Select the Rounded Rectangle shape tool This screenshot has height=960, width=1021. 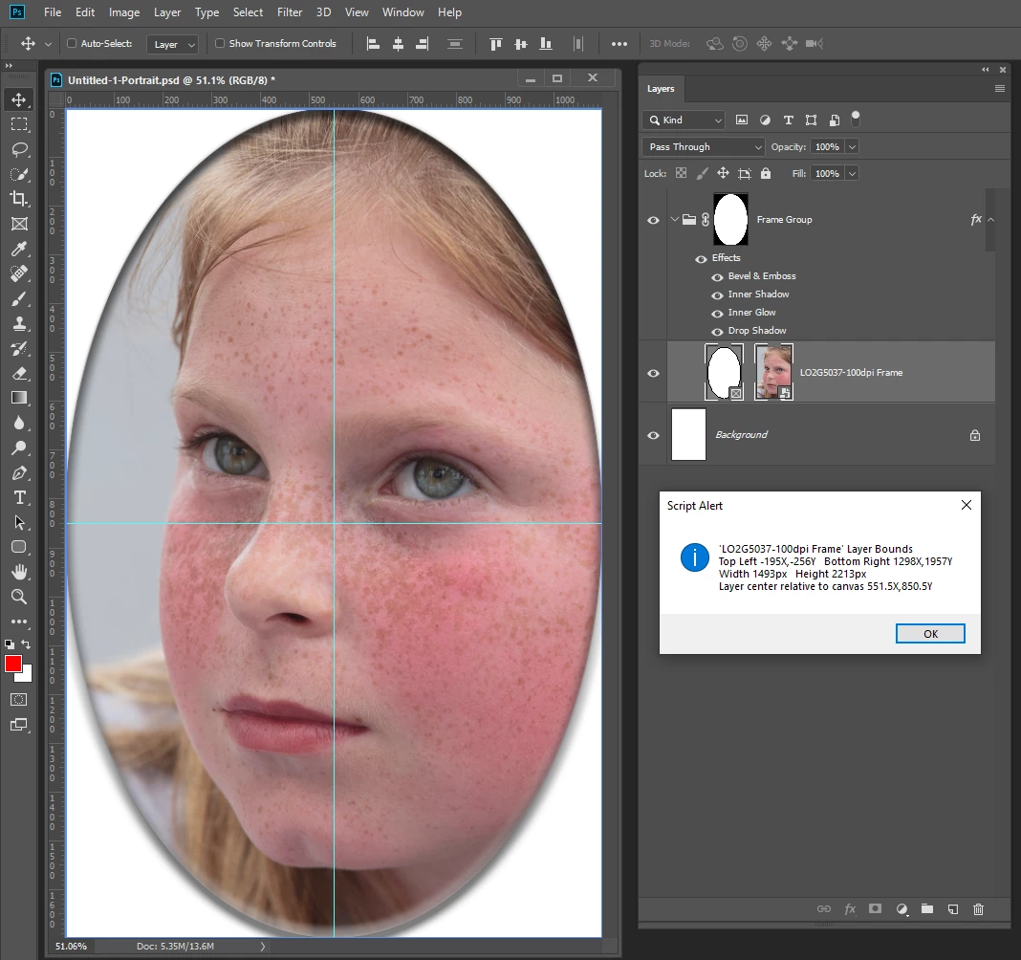(19, 547)
